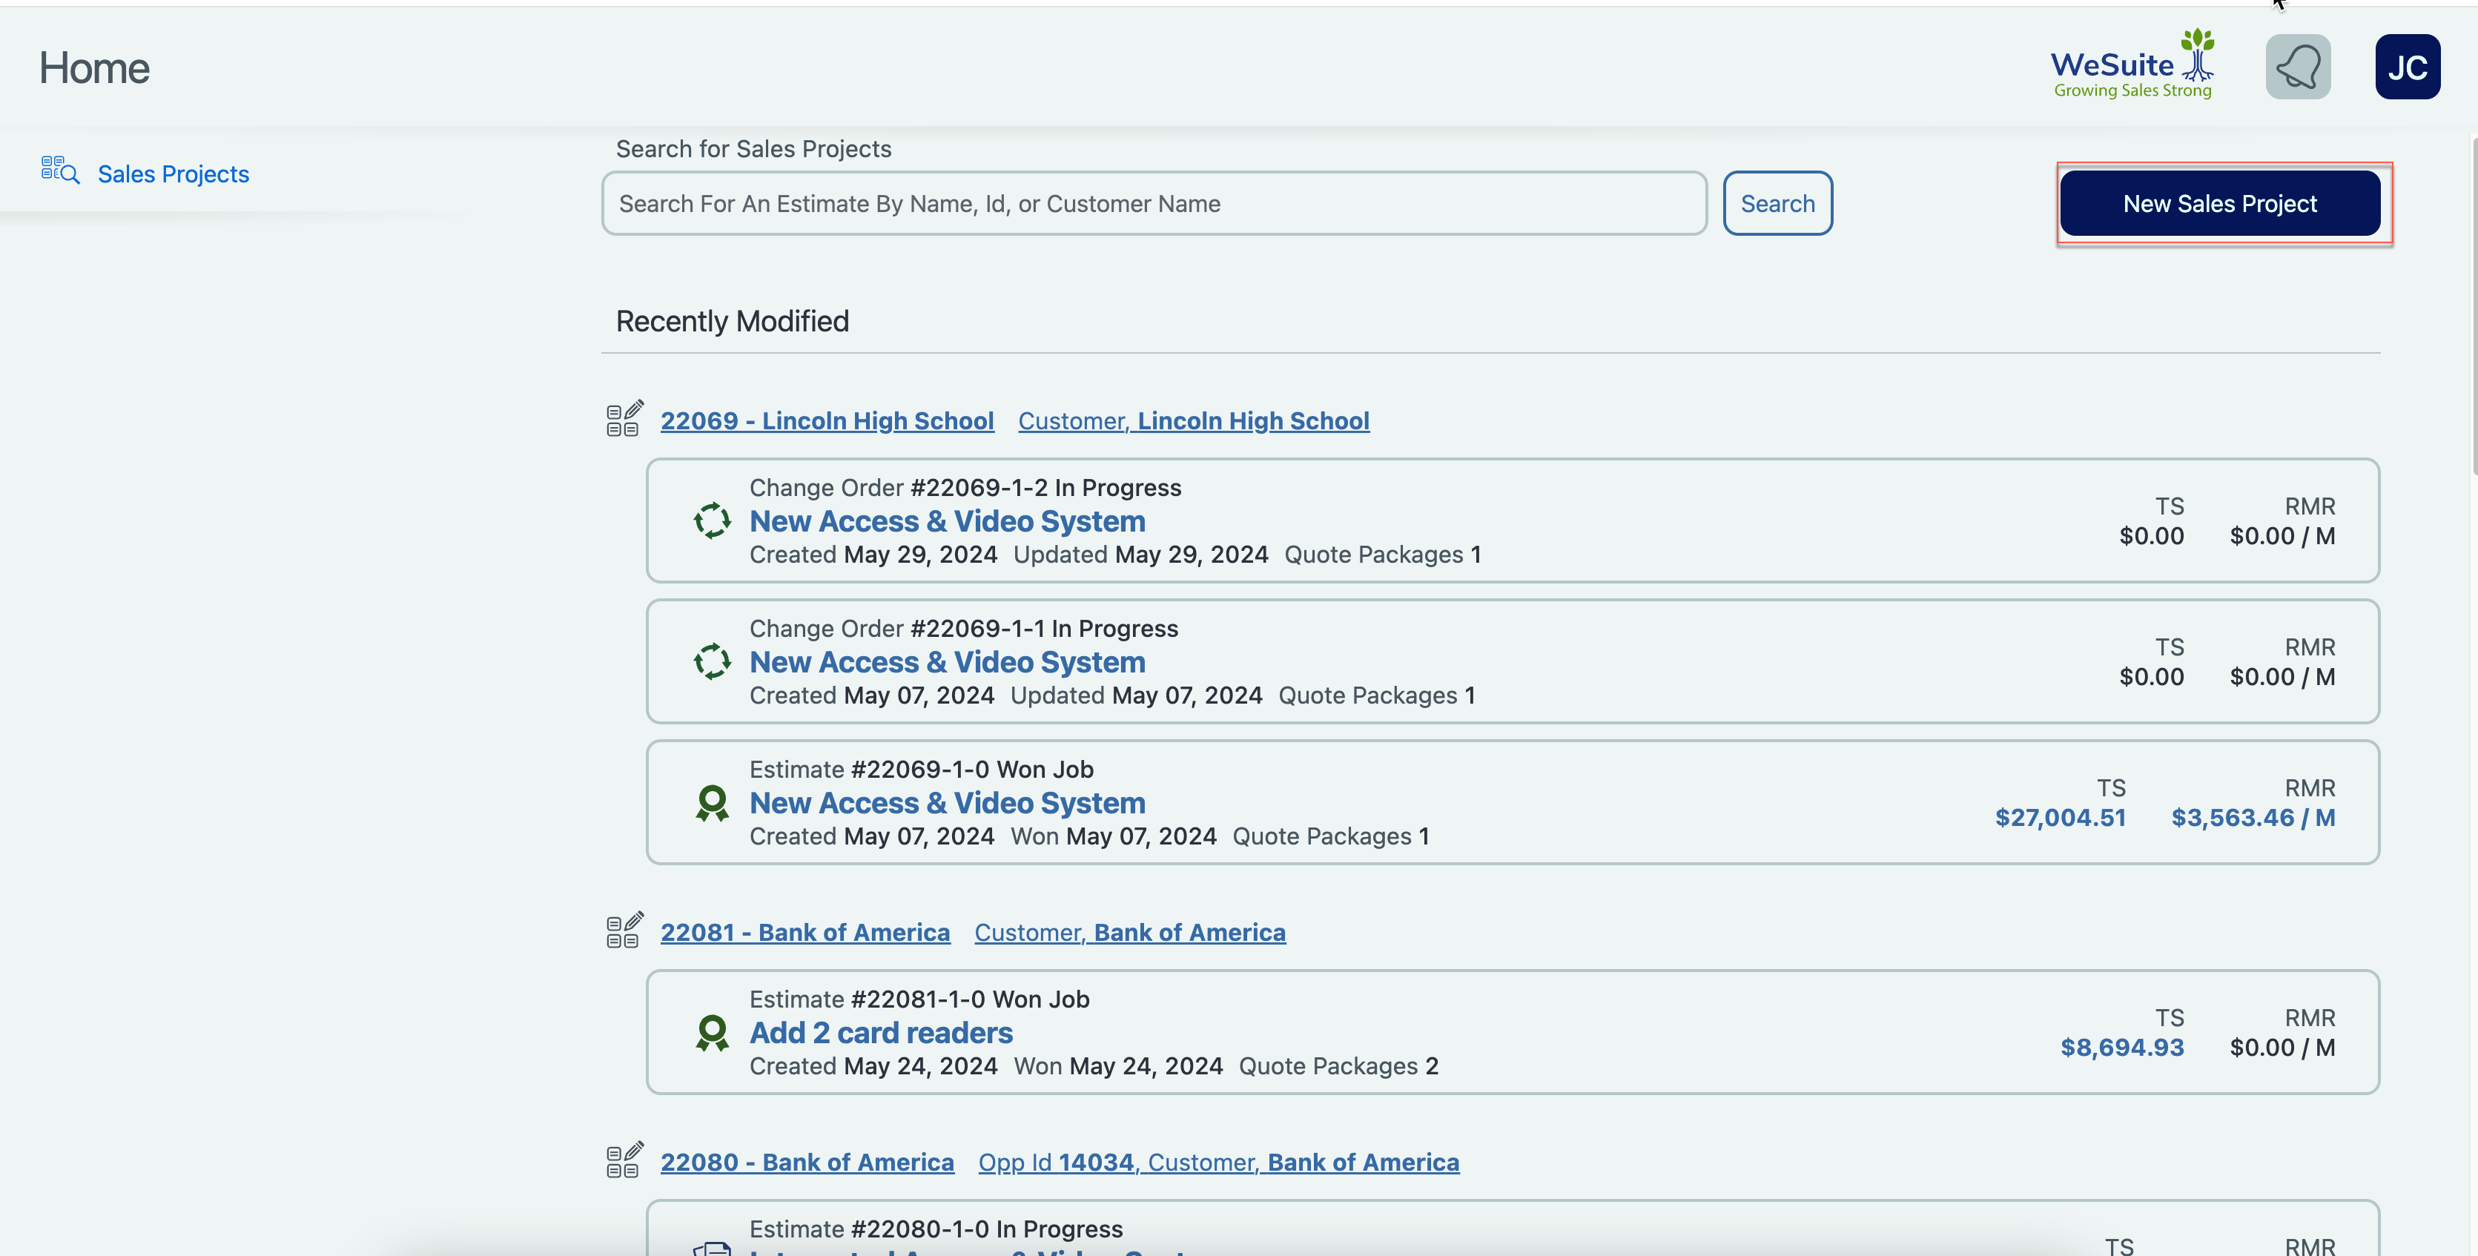Click the Recently Modified heading
The width and height of the screenshot is (2478, 1256).
point(732,321)
